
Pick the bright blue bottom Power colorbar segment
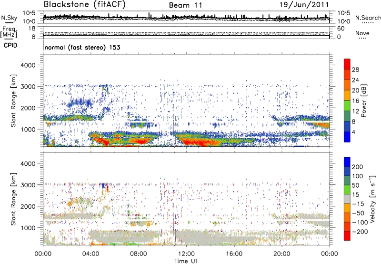click(347, 137)
